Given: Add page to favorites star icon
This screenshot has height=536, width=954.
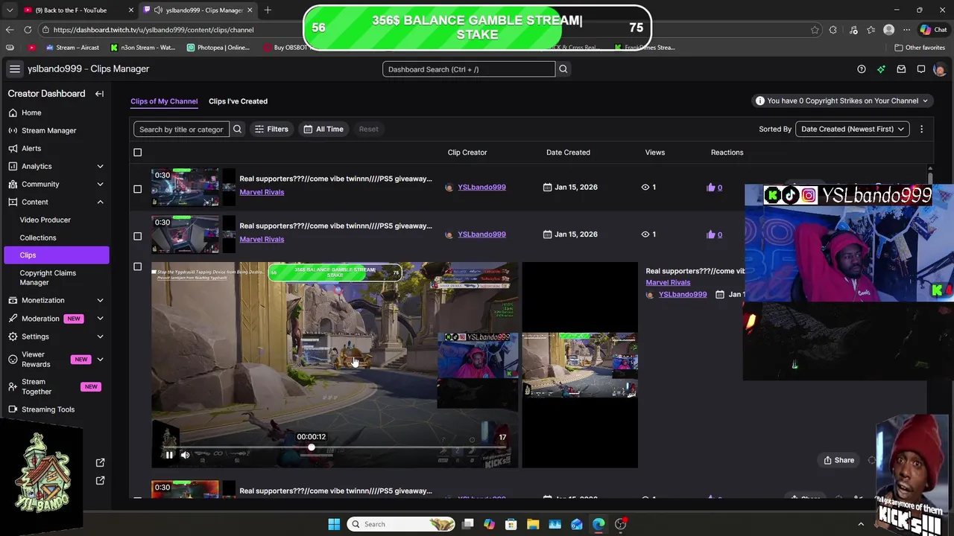Looking at the screenshot, I should tap(815, 30).
